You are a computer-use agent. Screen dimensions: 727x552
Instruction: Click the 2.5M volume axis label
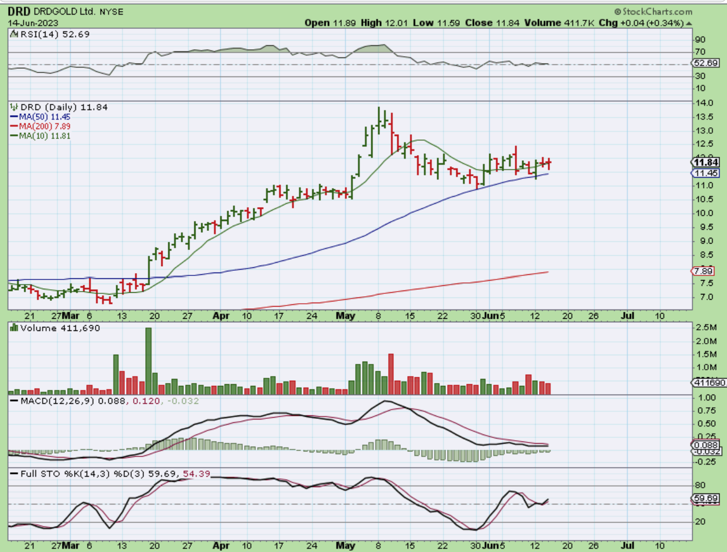707,328
